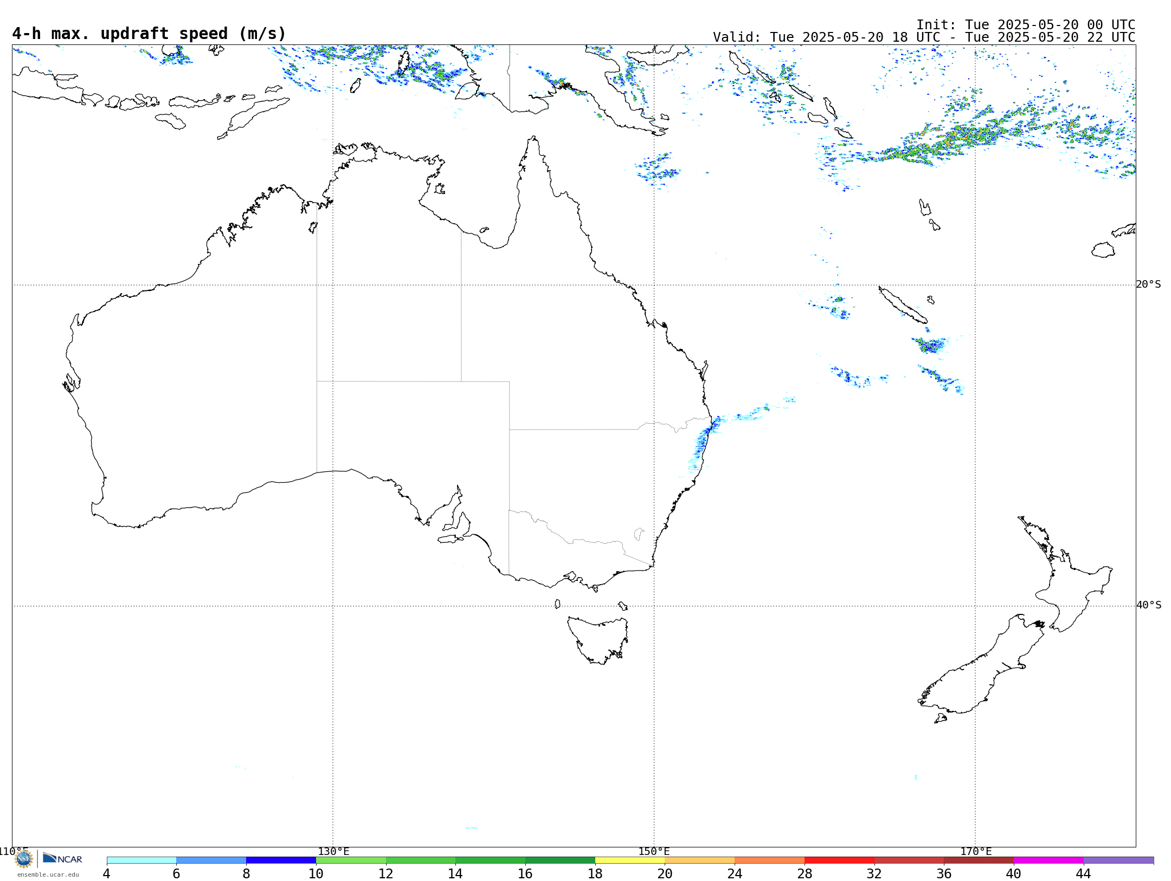Pick the light cyan 4–6 colorbar swatch
The image size is (1171, 881).
pyautogui.click(x=141, y=860)
